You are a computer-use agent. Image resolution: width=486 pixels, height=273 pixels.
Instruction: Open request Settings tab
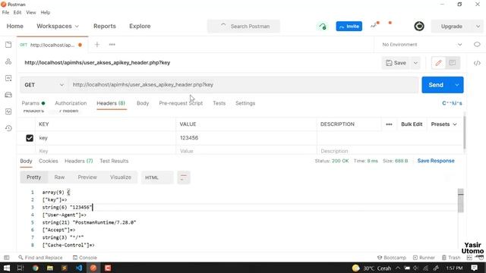tap(245, 103)
